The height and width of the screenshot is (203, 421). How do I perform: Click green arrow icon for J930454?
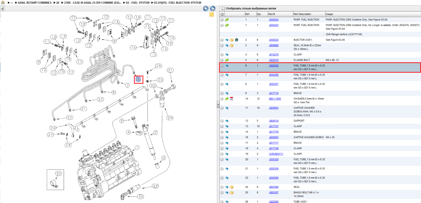[227, 20]
